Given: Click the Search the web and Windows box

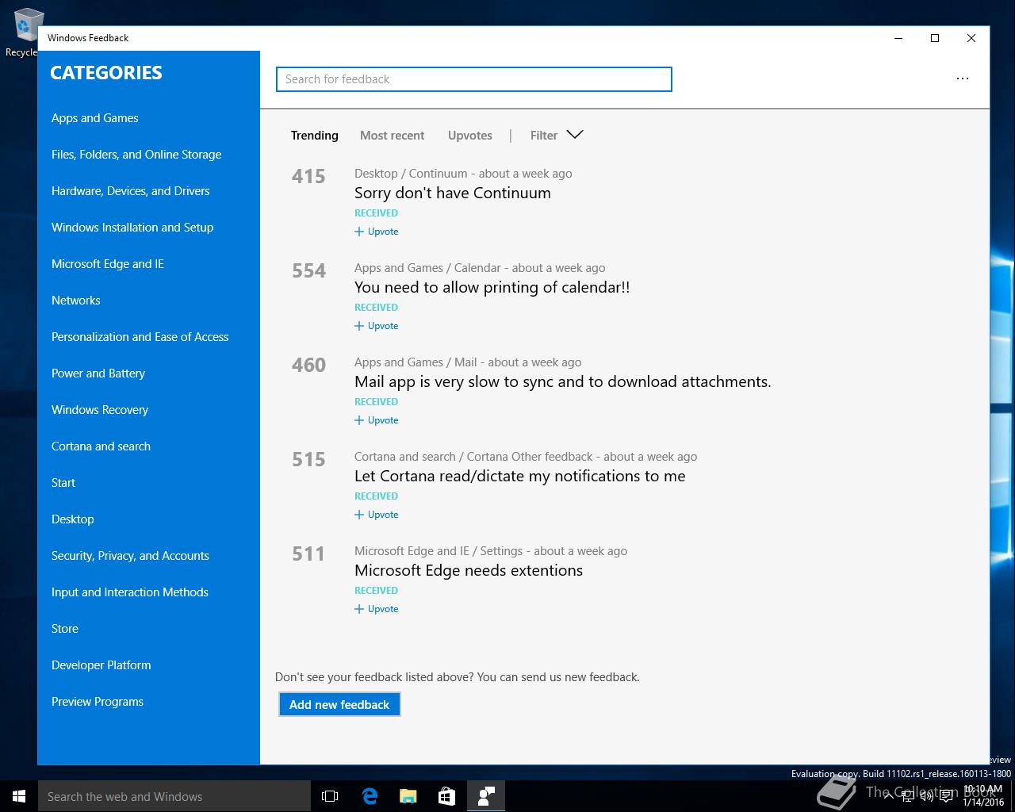Looking at the screenshot, I should (x=174, y=796).
